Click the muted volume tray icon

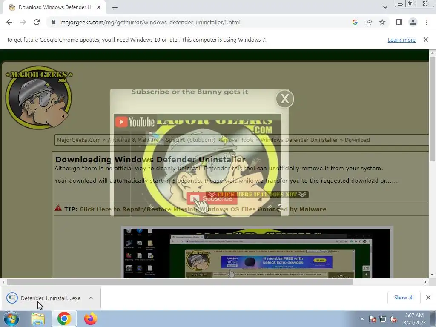tap(393, 319)
